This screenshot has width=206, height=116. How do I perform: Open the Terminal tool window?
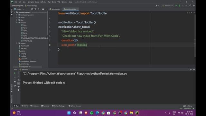[x=45, y=106]
